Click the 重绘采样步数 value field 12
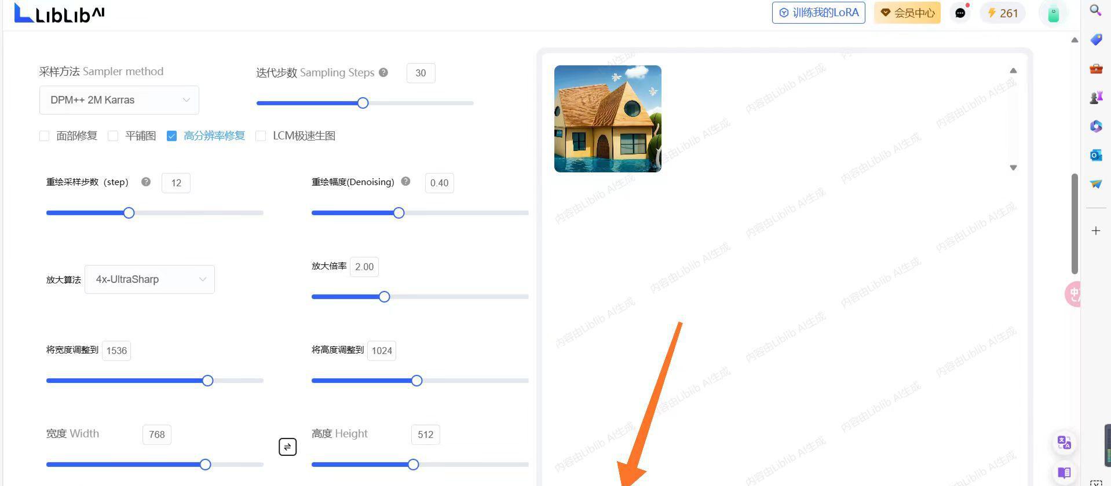 point(176,183)
